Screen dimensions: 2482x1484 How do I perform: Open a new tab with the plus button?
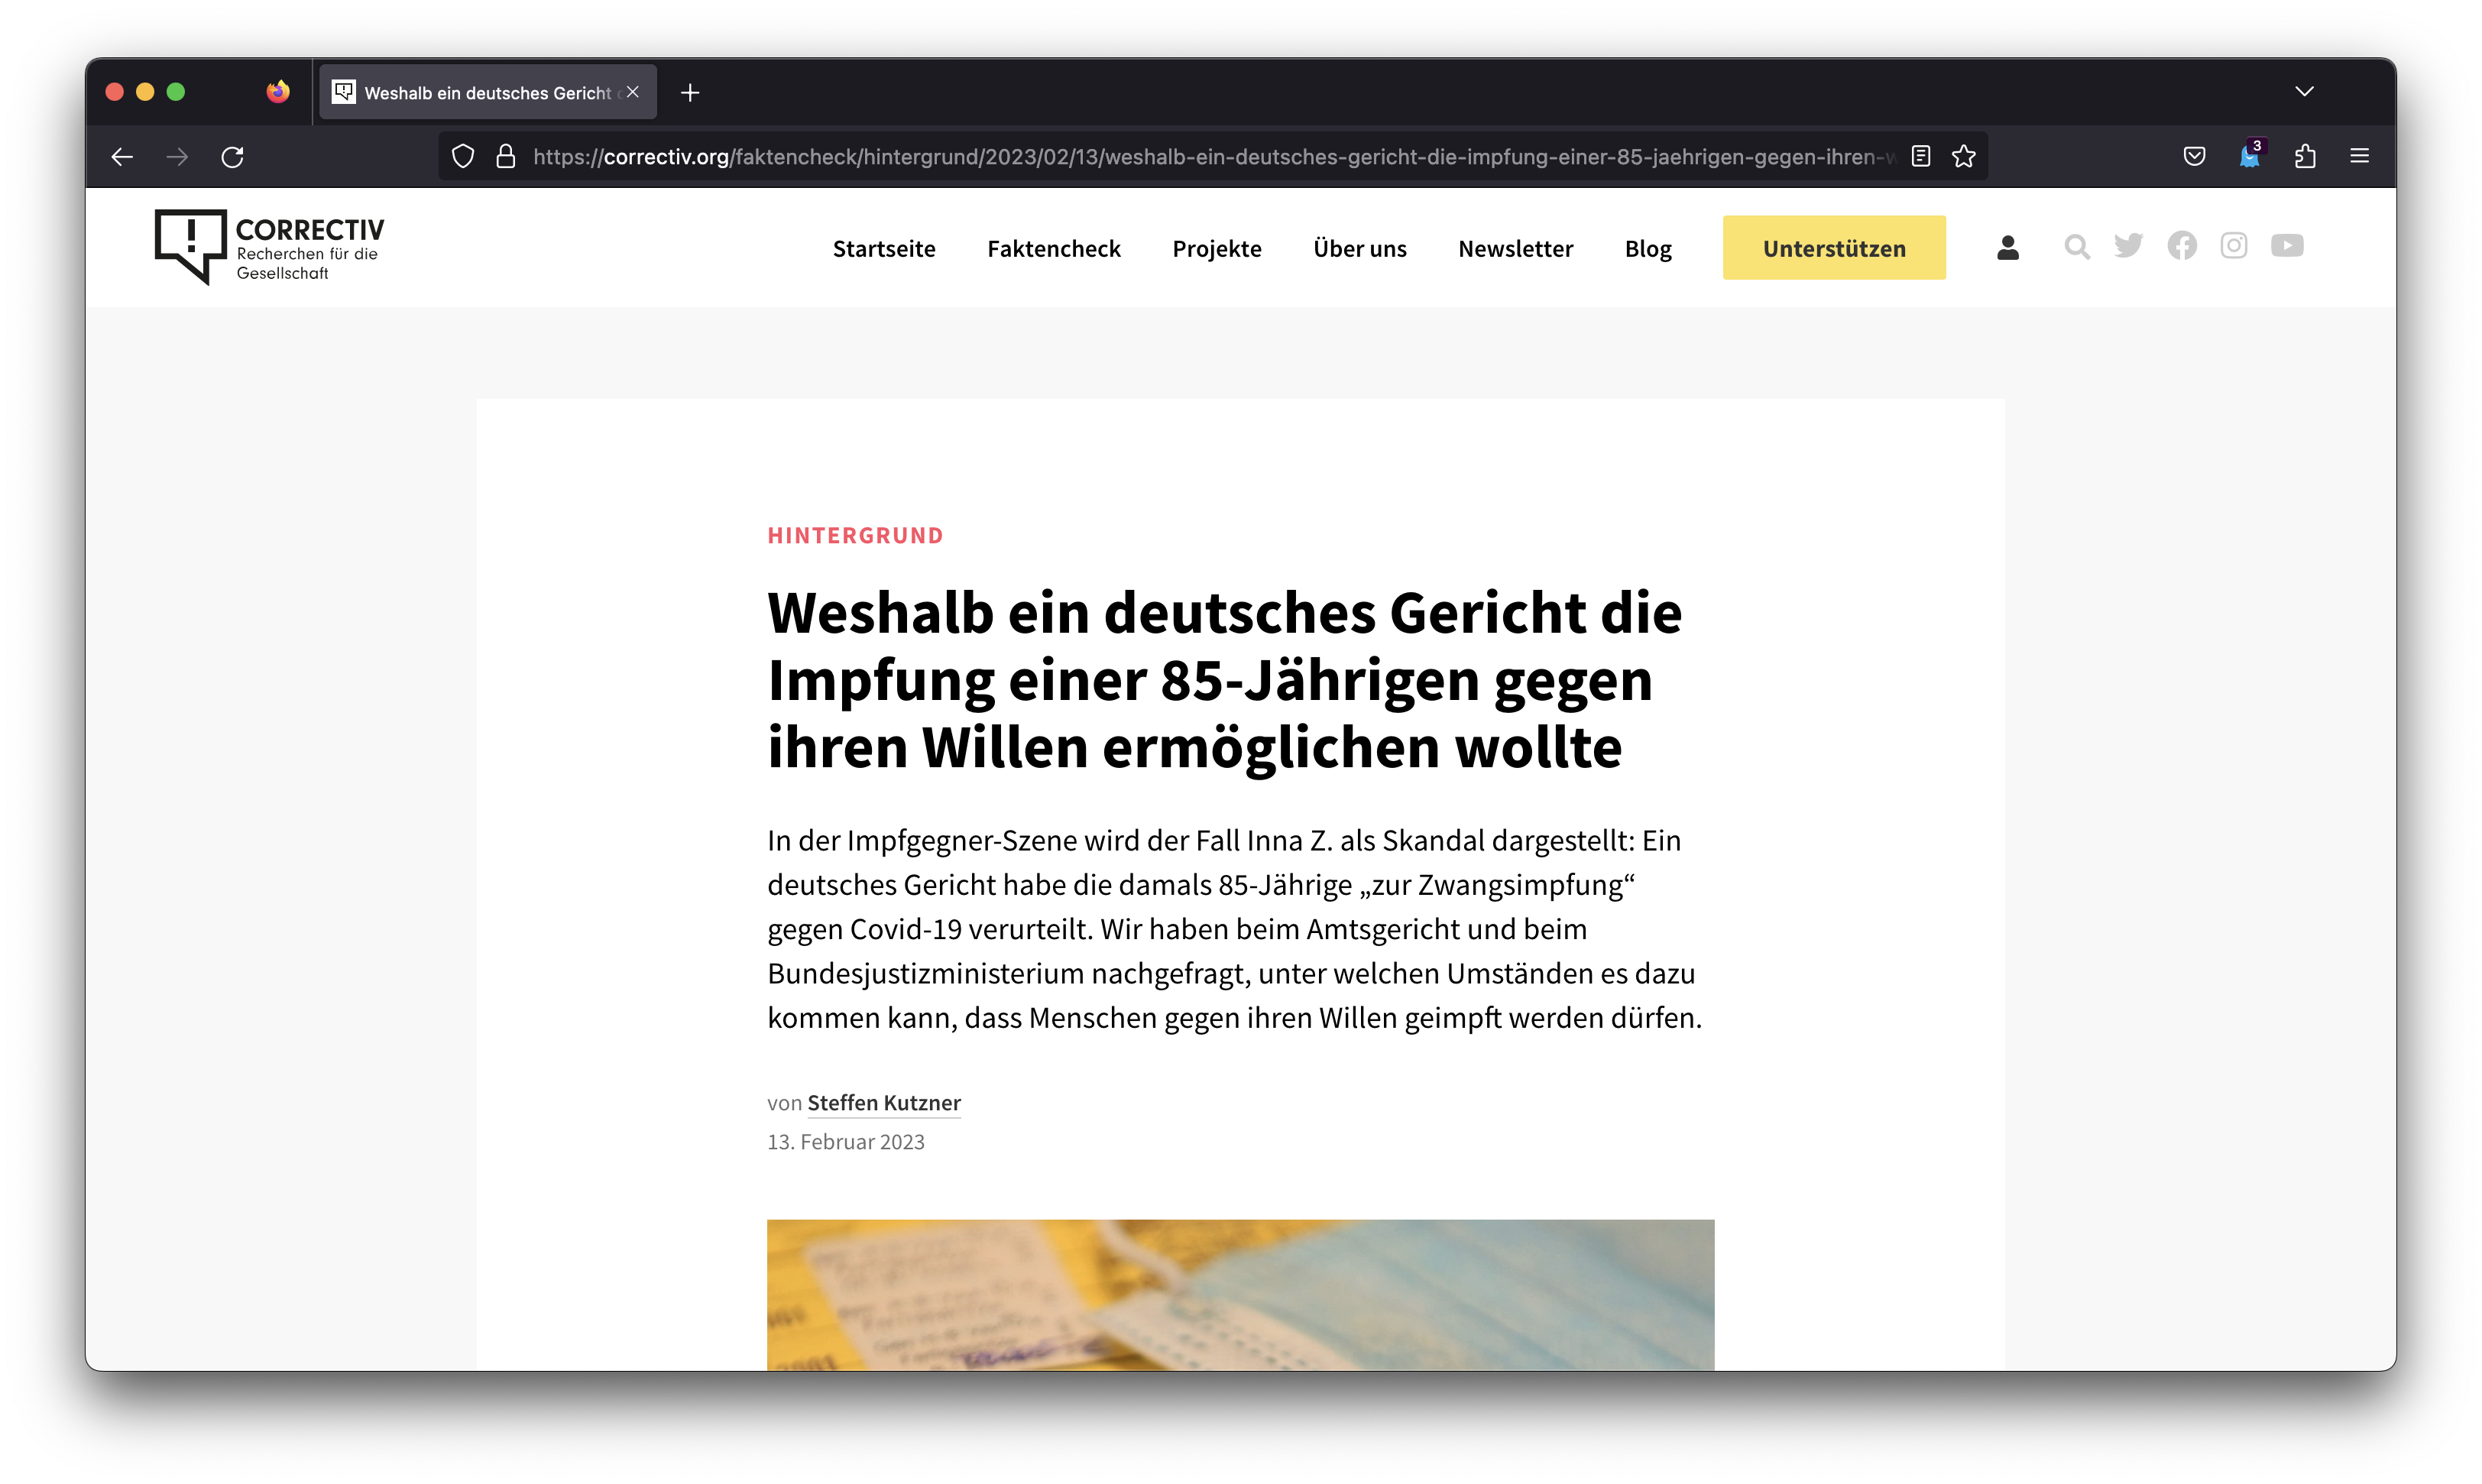[x=690, y=93]
